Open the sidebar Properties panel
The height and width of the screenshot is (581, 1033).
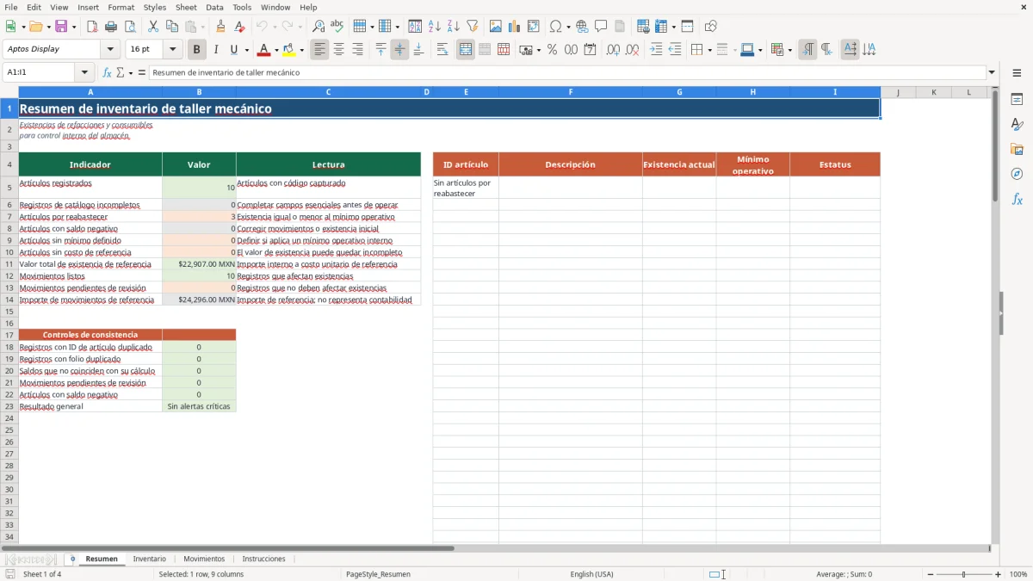pyautogui.click(x=1017, y=99)
